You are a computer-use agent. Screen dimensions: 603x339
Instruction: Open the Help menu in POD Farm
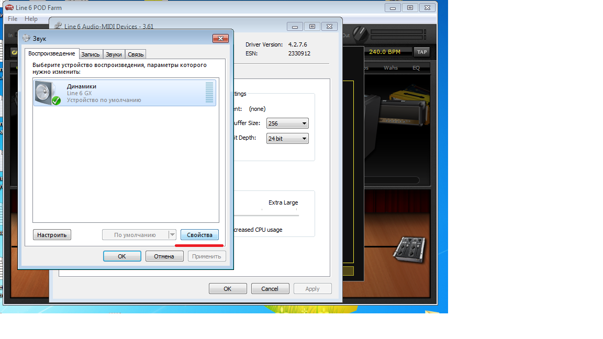[x=31, y=18]
